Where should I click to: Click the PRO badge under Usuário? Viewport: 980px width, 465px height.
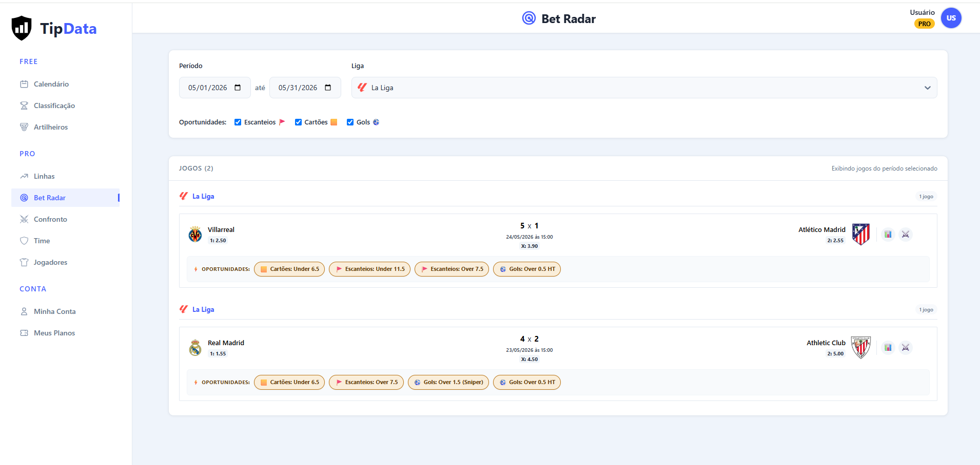pyautogui.click(x=925, y=24)
